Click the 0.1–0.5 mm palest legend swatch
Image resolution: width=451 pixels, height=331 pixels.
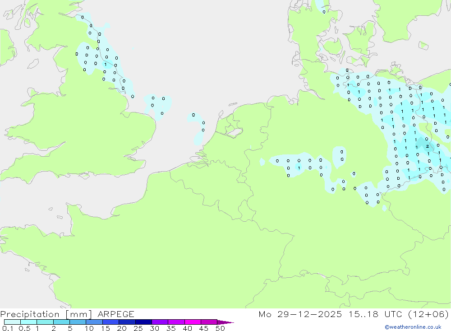click(x=12, y=322)
